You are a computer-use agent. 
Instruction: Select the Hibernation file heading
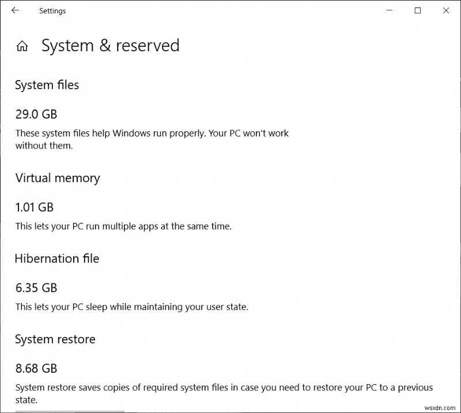click(56, 259)
